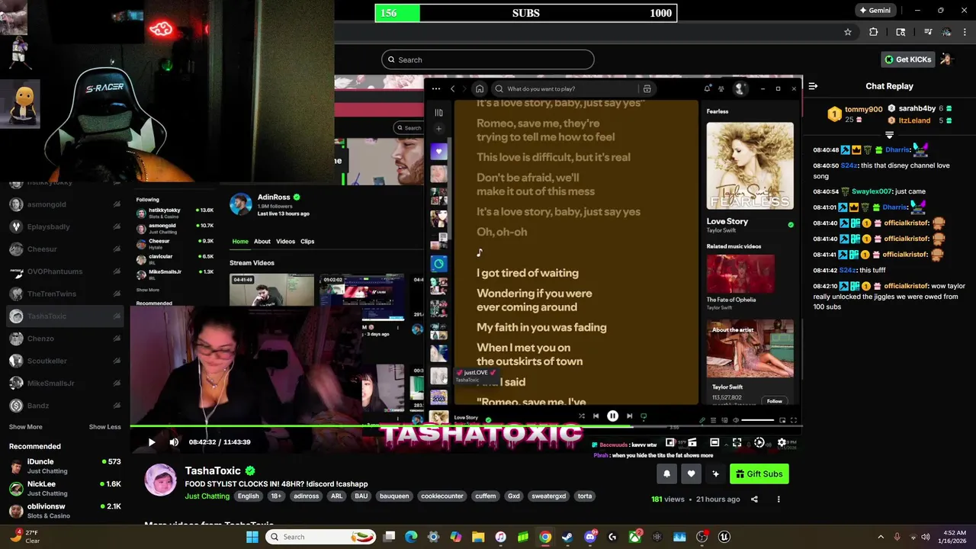976x549 pixels.
Task: Select Scoutkeller in following list
Action: click(x=65, y=361)
